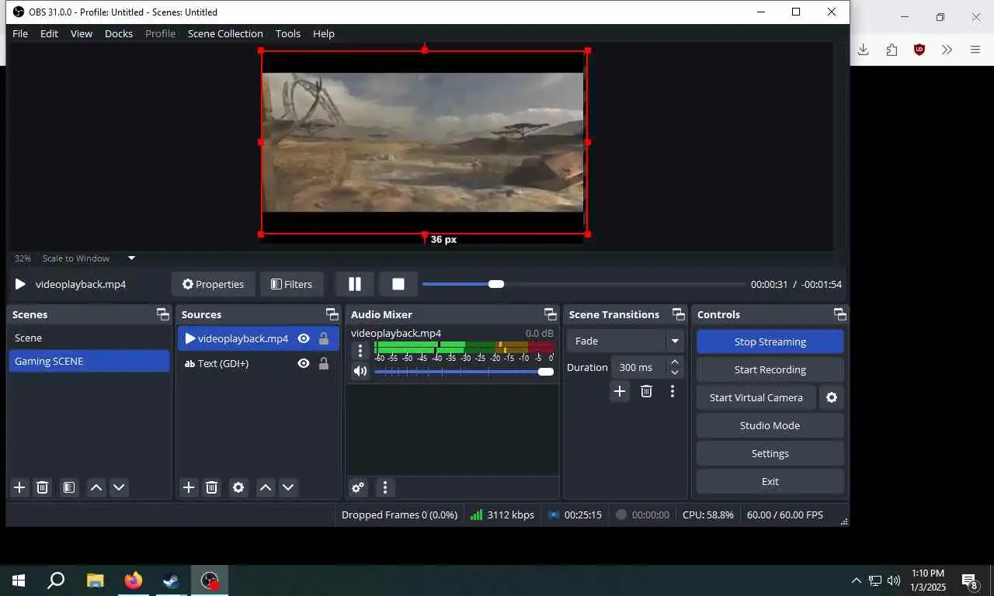Open Windows taskbar search
This screenshot has height=596, width=994.
(x=56, y=580)
